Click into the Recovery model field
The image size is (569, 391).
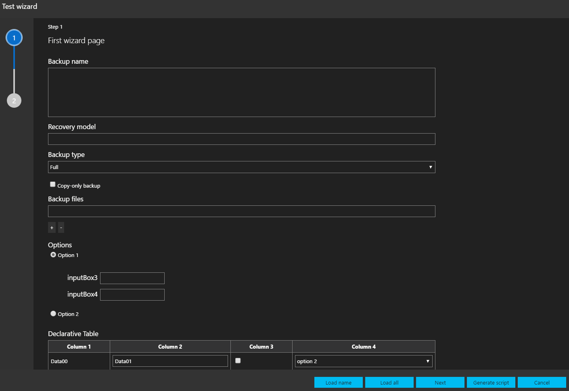241,139
